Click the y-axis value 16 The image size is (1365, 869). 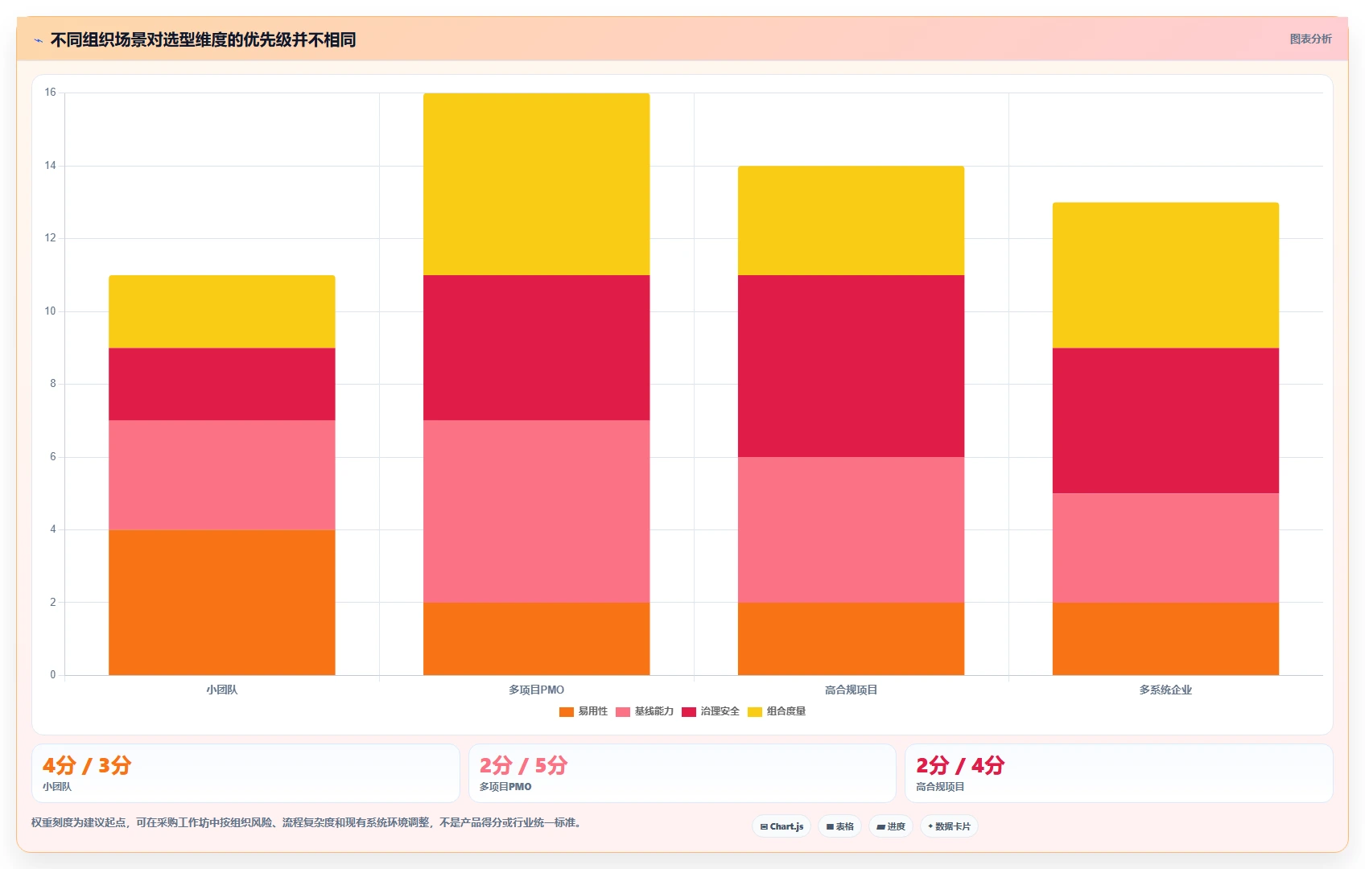pos(50,93)
